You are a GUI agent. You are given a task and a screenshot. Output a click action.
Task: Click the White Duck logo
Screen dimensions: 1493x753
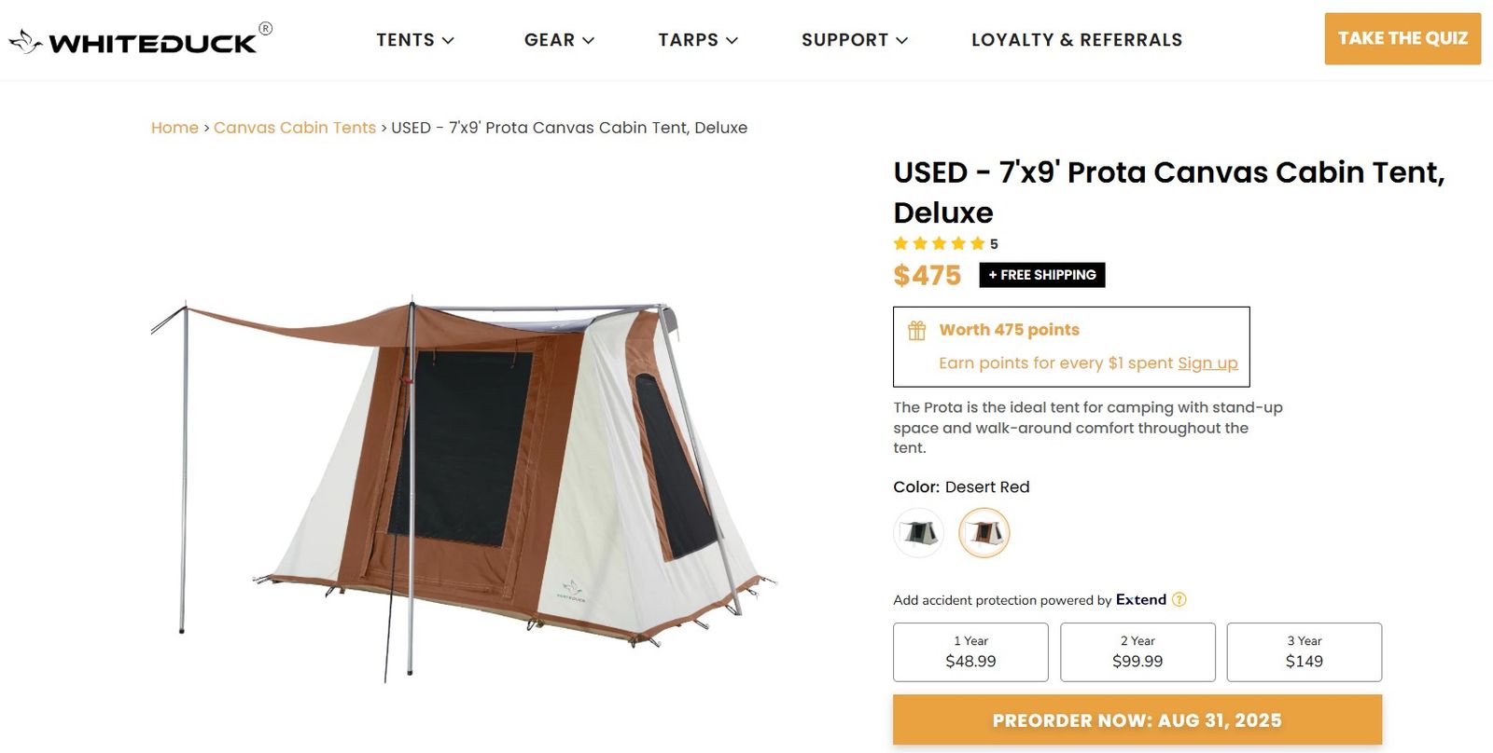[140, 41]
